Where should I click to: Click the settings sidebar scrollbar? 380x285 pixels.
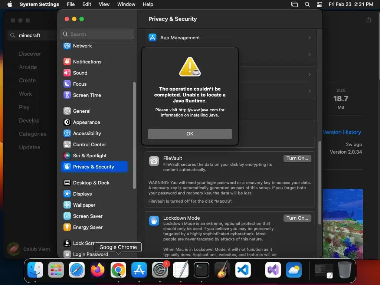(x=134, y=135)
